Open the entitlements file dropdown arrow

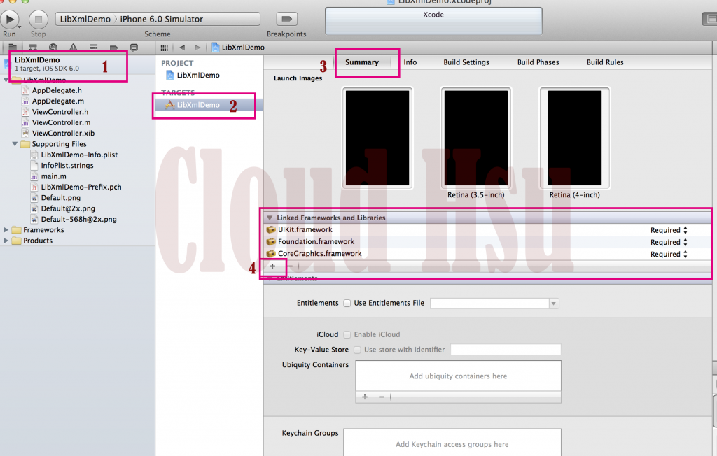point(554,304)
